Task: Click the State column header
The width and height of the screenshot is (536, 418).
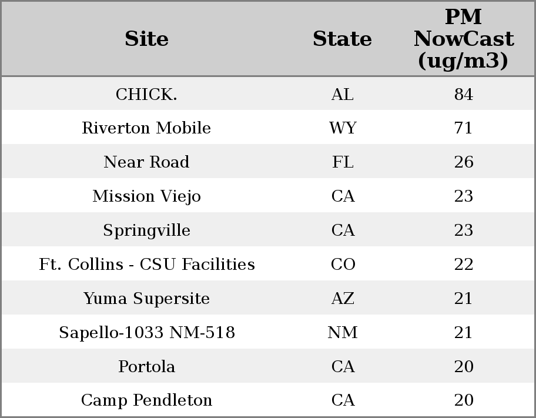Action: [x=342, y=39]
